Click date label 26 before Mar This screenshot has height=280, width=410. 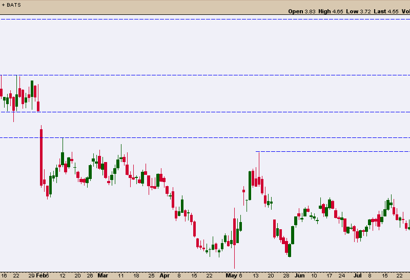click(x=90, y=275)
